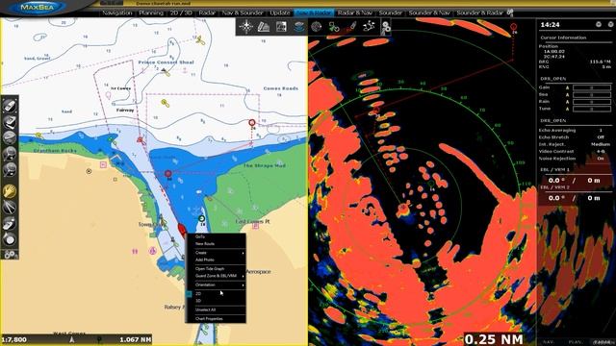Switch to Update tab
Viewport: 616px width, 346px height.
point(280,12)
